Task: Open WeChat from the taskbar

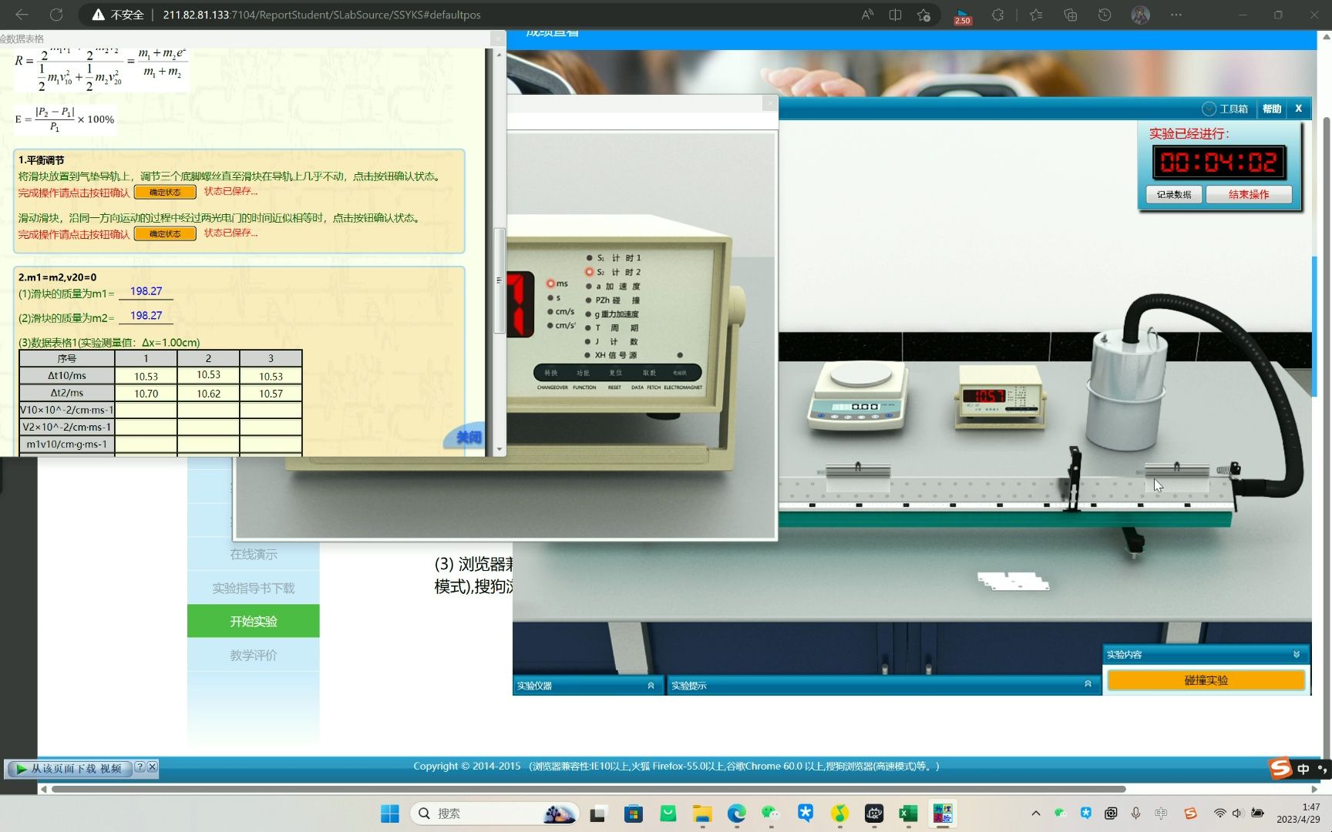Action: click(x=770, y=814)
